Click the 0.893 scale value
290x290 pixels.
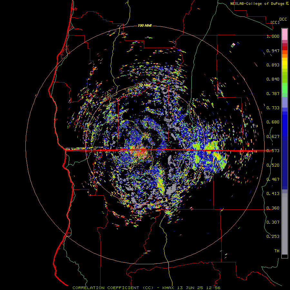click(x=273, y=65)
